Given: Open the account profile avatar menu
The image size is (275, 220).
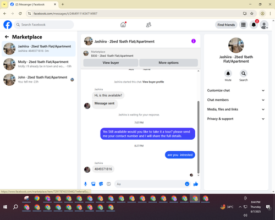Looking at the screenshot, I should pyautogui.click(x=264, y=25).
